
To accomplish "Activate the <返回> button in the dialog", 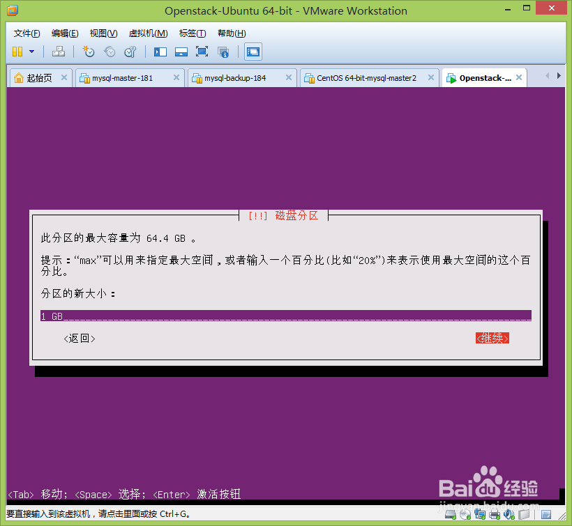I will coord(79,337).
